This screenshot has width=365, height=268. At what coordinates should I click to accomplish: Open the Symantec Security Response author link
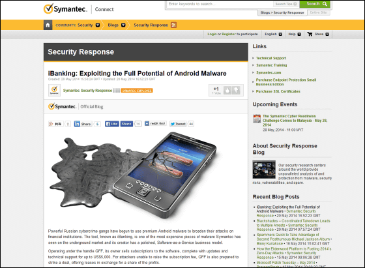[87, 91]
